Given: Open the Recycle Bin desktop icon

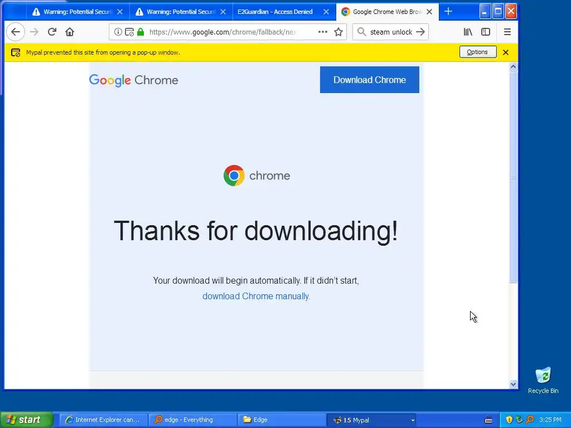Looking at the screenshot, I should (x=543, y=380).
